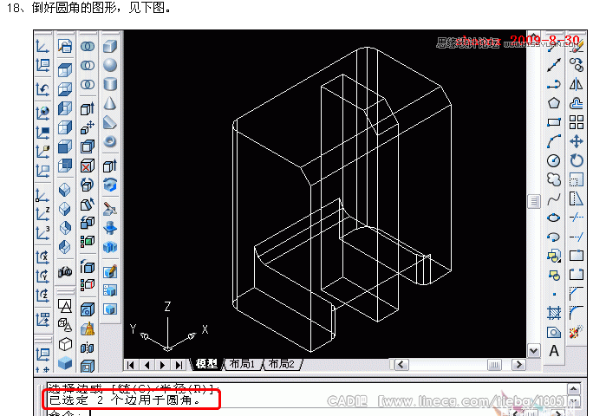
Task: Jump to first layout tab arrow
Action: pyautogui.click(x=130, y=365)
